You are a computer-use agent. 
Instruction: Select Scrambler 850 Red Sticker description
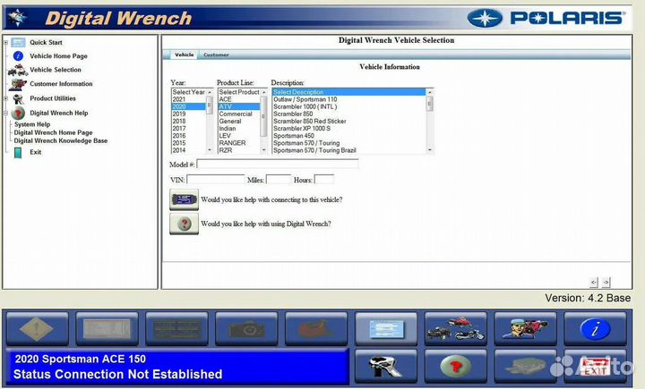point(348,122)
